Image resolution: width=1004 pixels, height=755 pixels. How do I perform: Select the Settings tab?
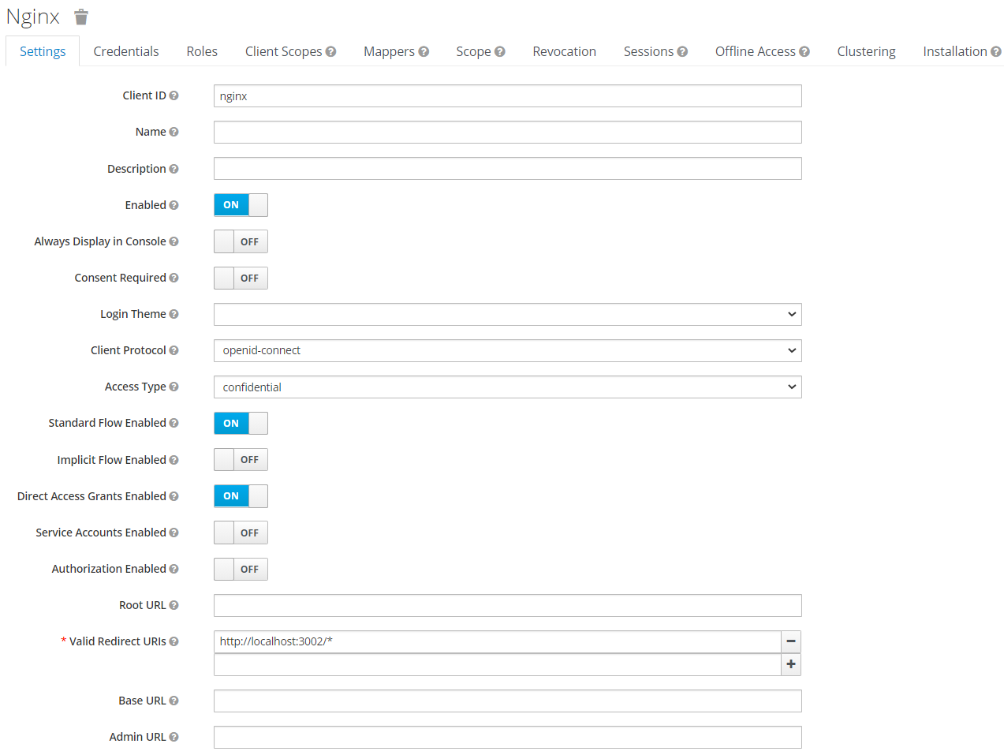[x=43, y=51]
